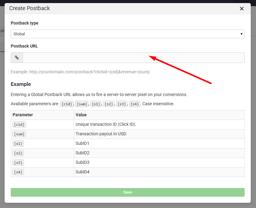Screen dimensions: 256x208
Task: Close the Create Postback dialog
Action: [x=242, y=9]
